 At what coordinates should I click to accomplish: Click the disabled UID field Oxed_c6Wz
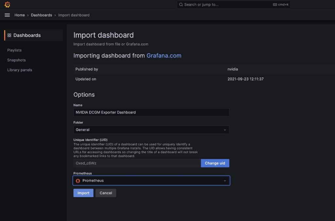pyautogui.click(x=137, y=163)
